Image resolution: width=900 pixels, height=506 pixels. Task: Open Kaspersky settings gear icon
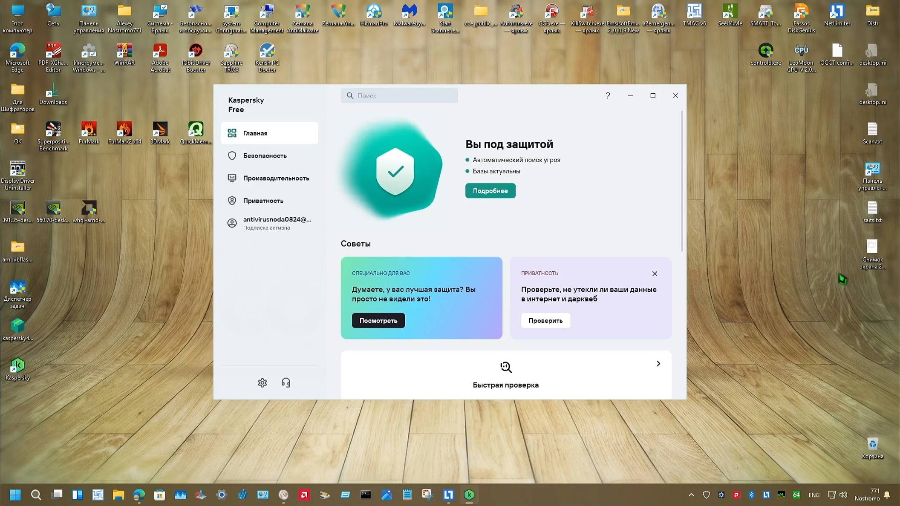click(x=262, y=382)
